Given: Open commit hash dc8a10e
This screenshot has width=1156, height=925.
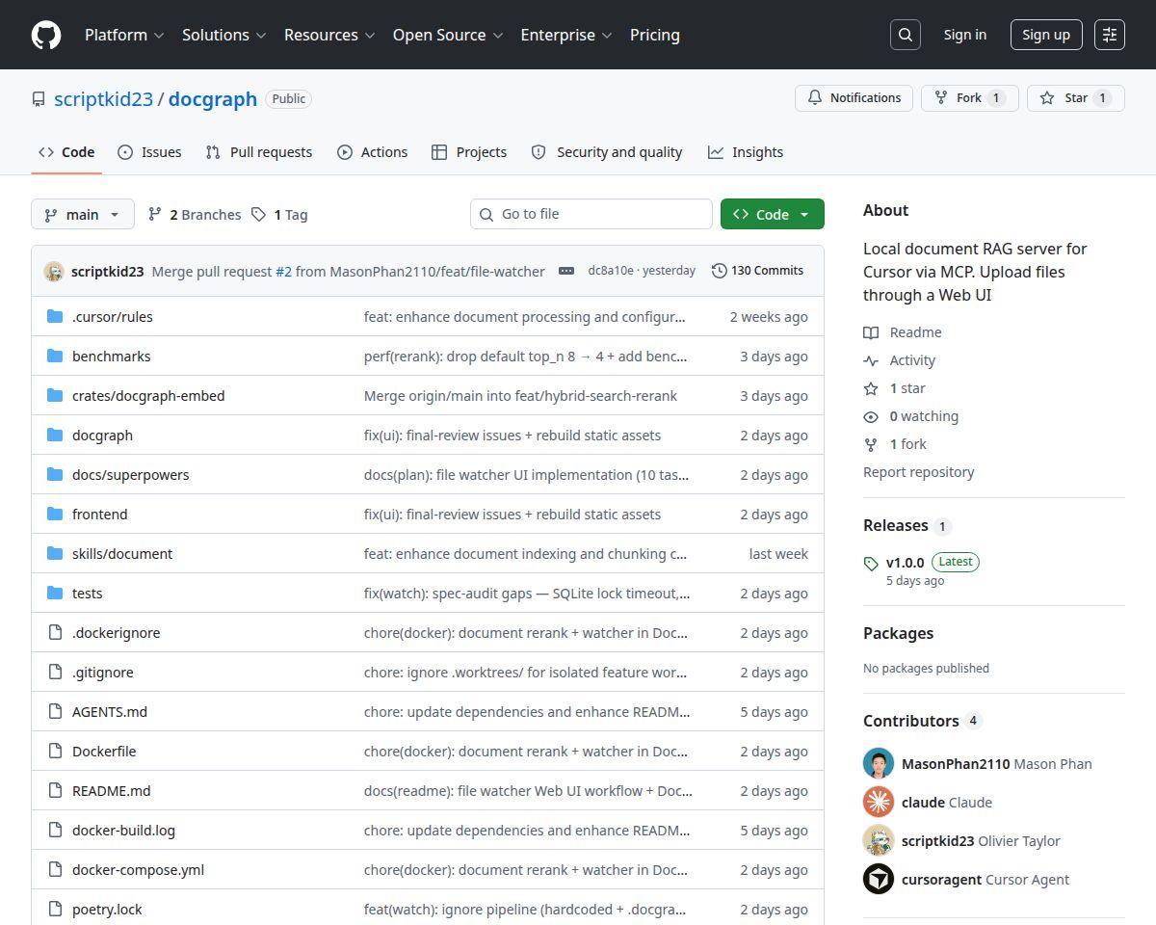Looking at the screenshot, I should pyautogui.click(x=611, y=271).
